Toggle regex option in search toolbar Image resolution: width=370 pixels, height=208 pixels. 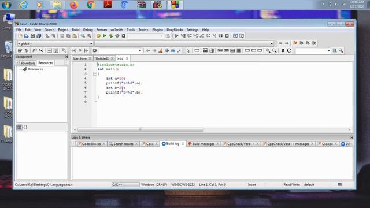[x=179, y=50]
